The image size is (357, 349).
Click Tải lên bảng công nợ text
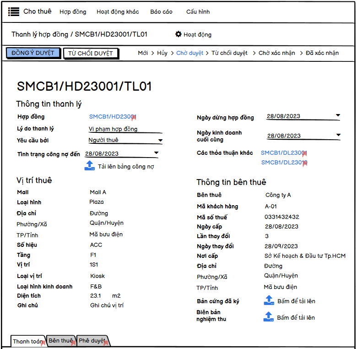pos(126,167)
